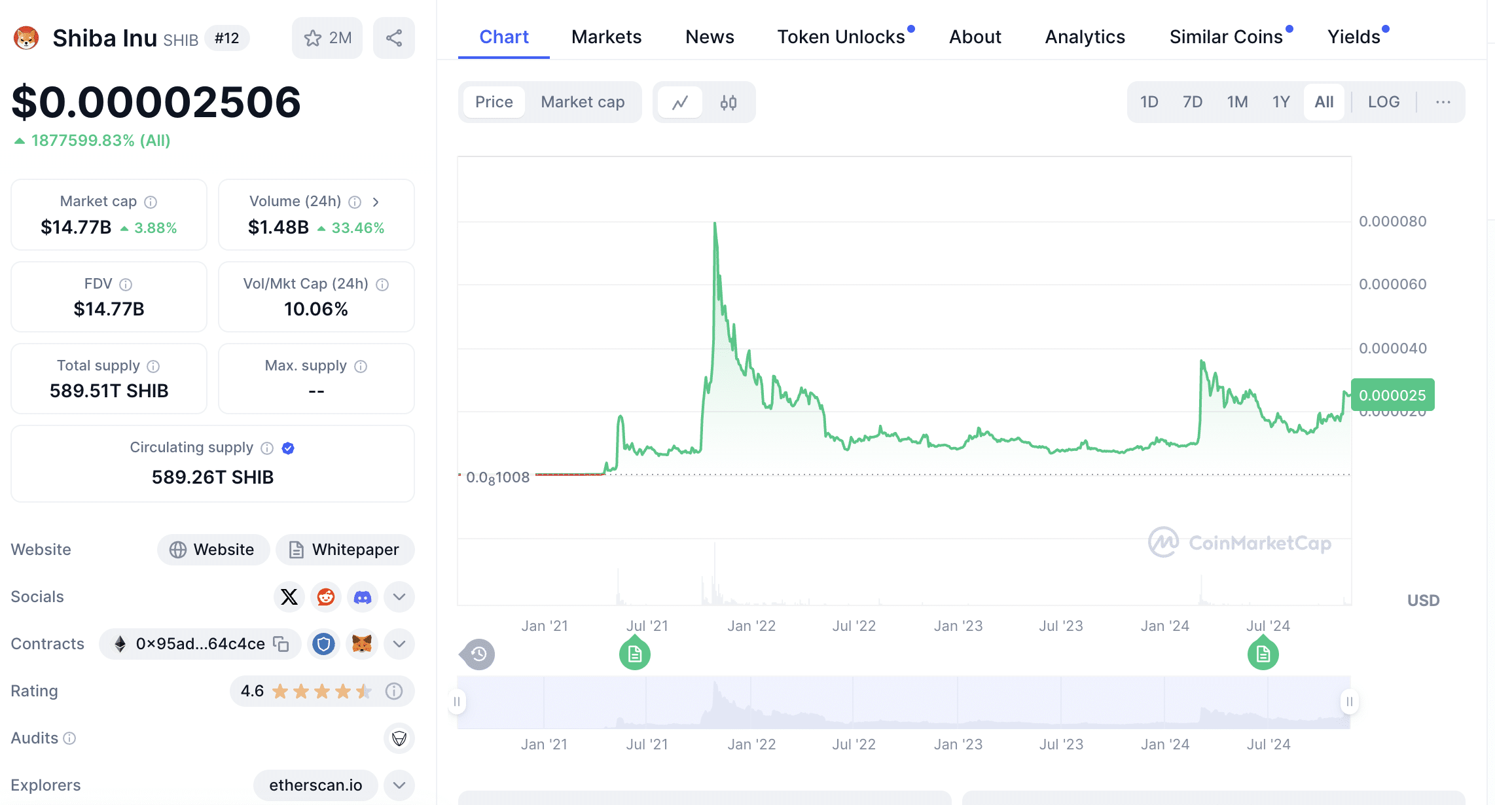Show Circulating supply info icon
This screenshot has height=805, width=1495.
(267, 448)
